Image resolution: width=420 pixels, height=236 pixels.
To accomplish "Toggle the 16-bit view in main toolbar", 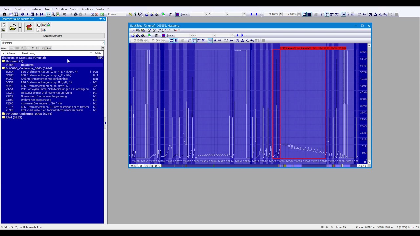I will click(327, 14).
